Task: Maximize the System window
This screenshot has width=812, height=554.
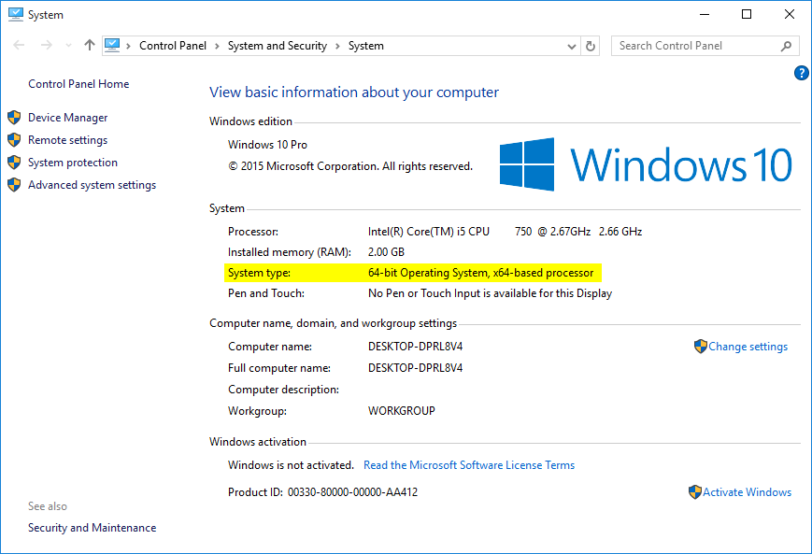Action: [747, 15]
